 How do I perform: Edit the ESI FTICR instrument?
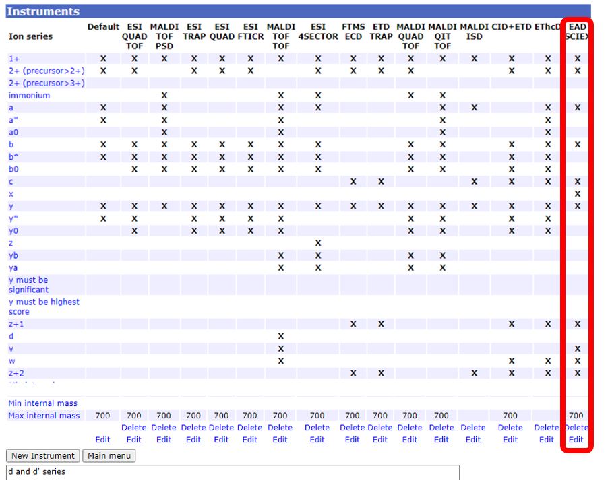(250, 440)
